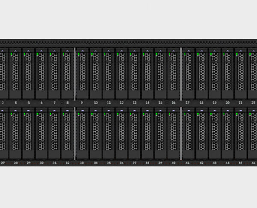Click green status LED on bay 34
The image size is (257, 208).
coord(92,114)
